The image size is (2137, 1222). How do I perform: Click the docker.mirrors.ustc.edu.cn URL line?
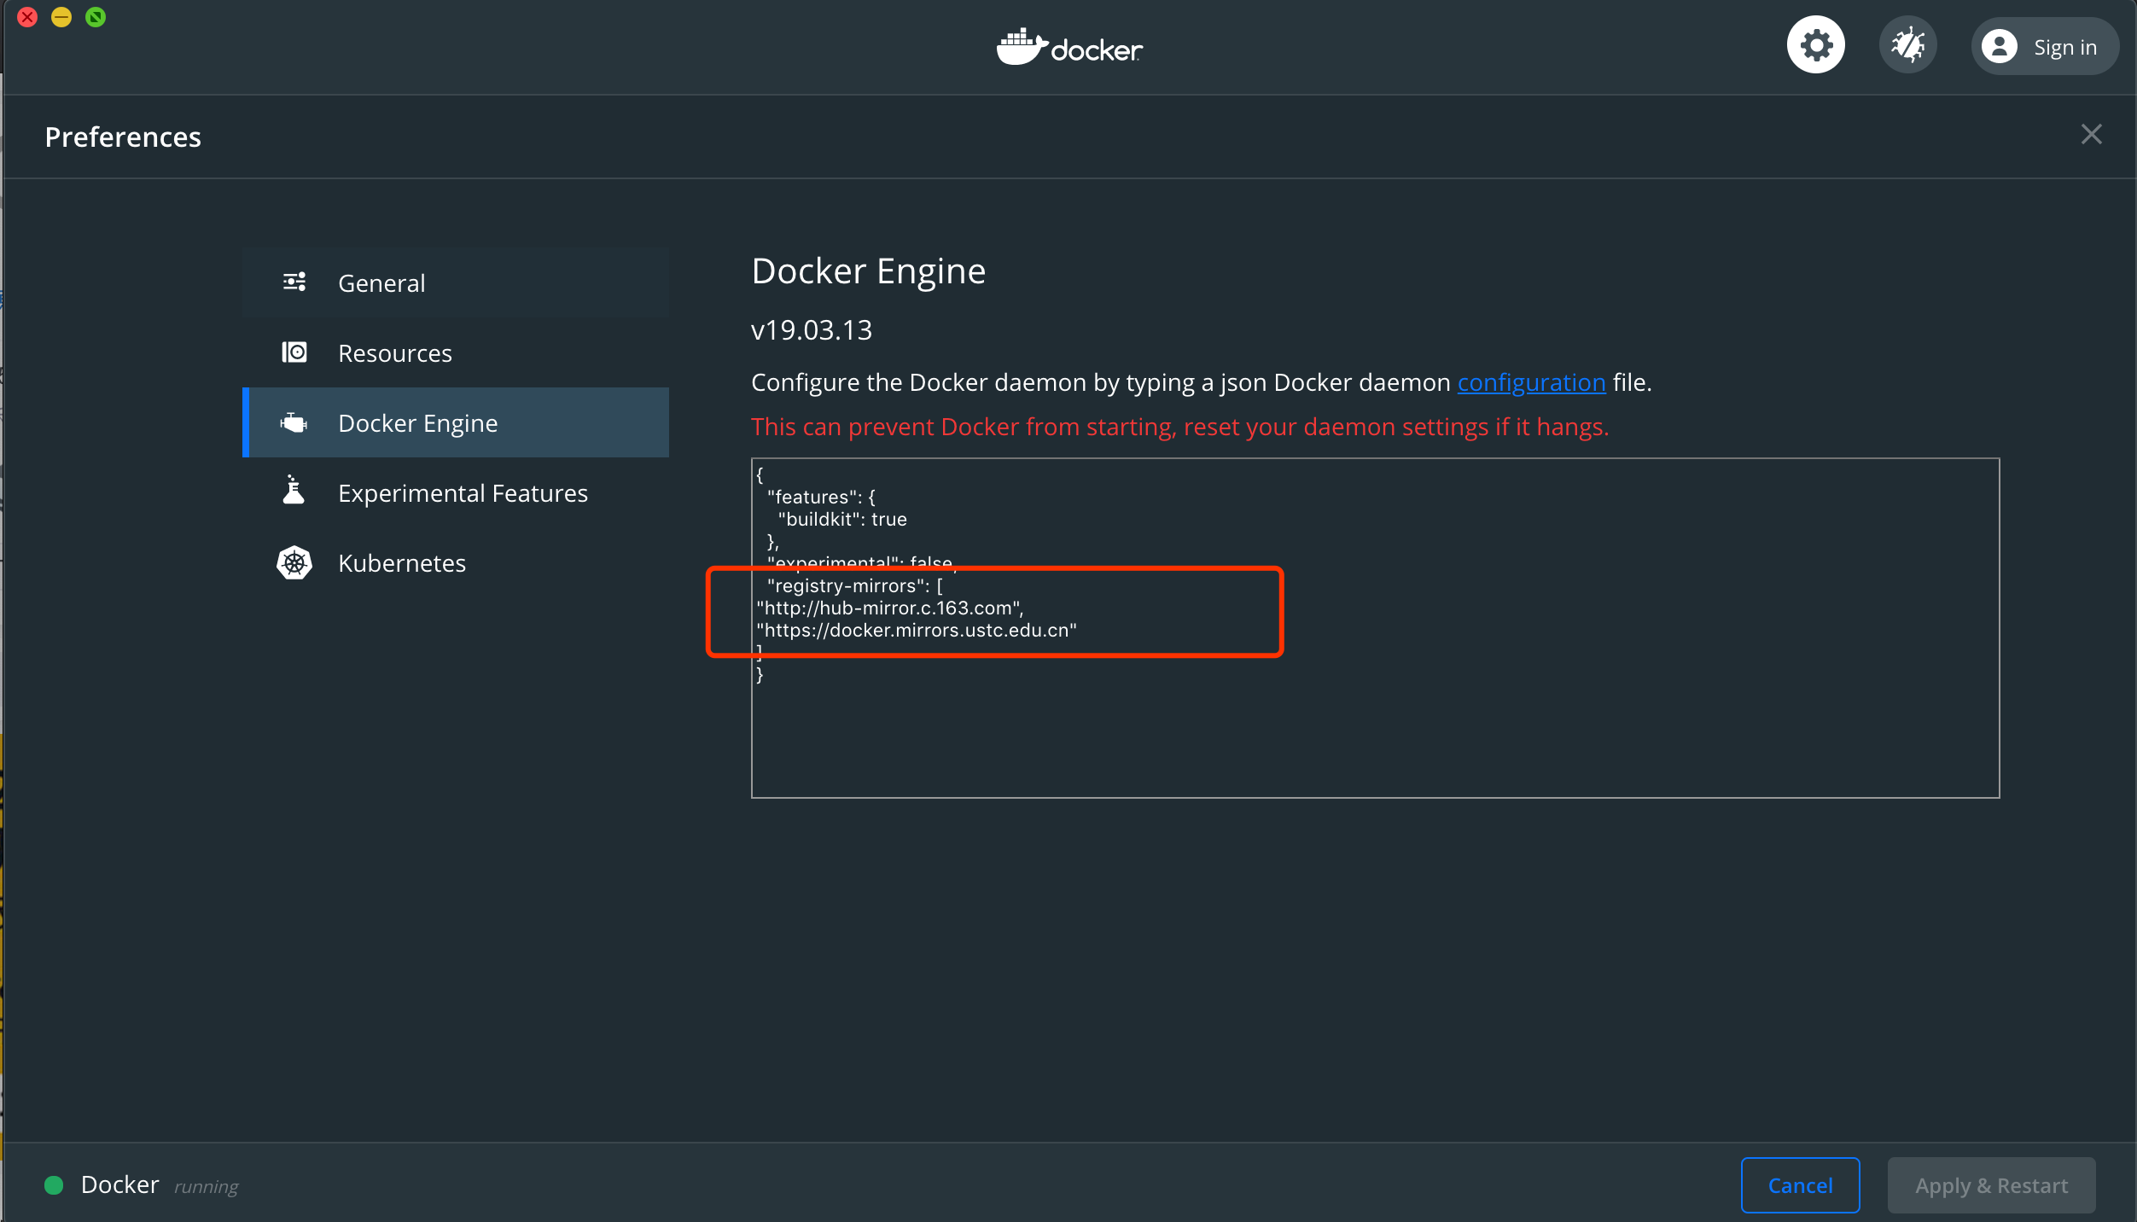(x=917, y=630)
